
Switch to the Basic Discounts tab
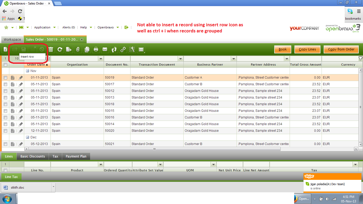point(33,156)
